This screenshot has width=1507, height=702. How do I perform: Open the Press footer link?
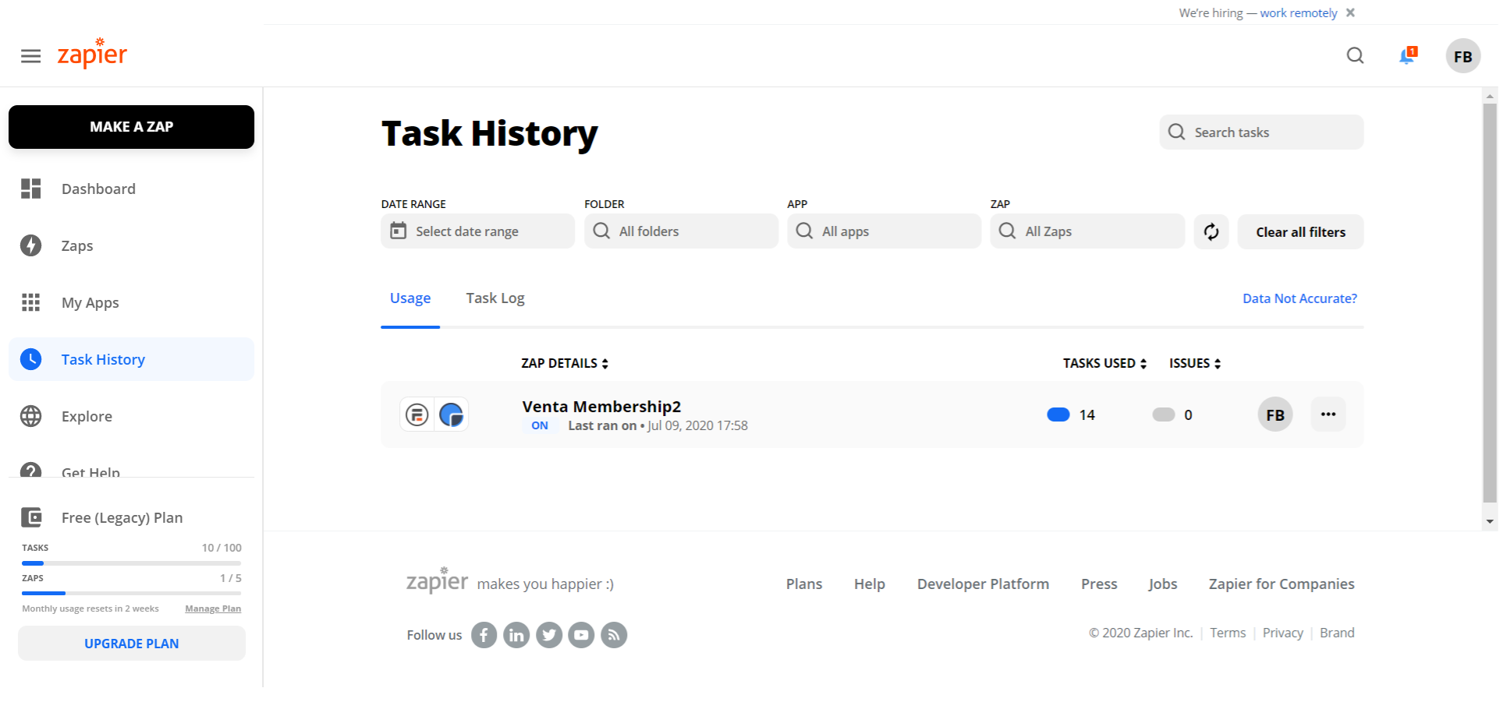(1099, 584)
